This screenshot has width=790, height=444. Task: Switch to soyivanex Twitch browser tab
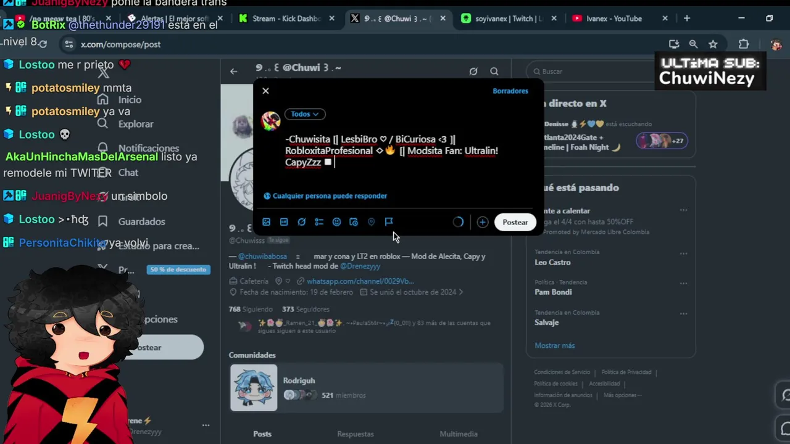click(509, 18)
